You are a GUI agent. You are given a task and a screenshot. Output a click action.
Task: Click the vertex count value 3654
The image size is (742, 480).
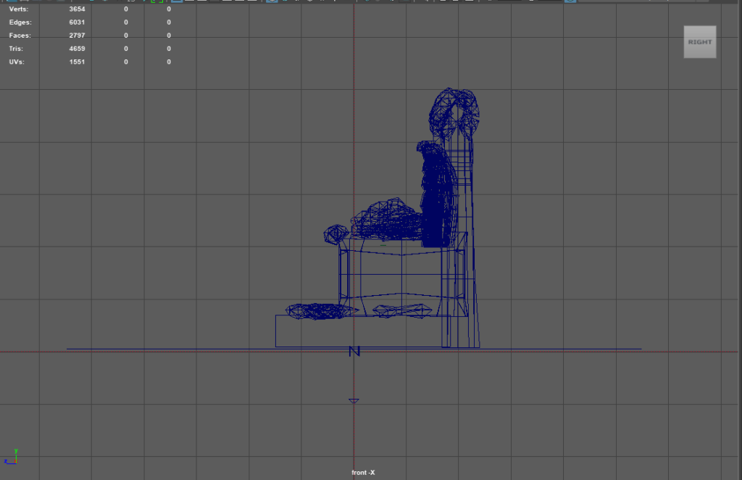tap(77, 9)
